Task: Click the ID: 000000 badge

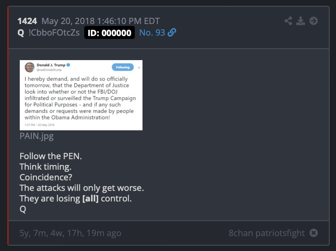Action: point(109,33)
